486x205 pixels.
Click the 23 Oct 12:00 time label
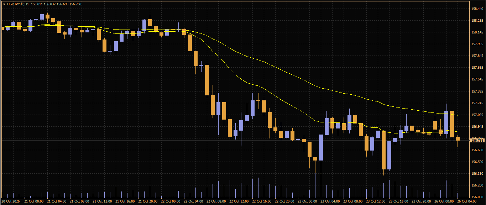pos(376,201)
